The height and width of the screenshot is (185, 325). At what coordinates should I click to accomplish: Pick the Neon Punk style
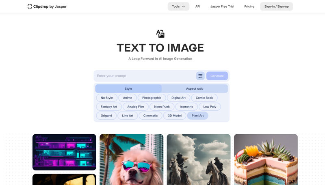pos(162,107)
